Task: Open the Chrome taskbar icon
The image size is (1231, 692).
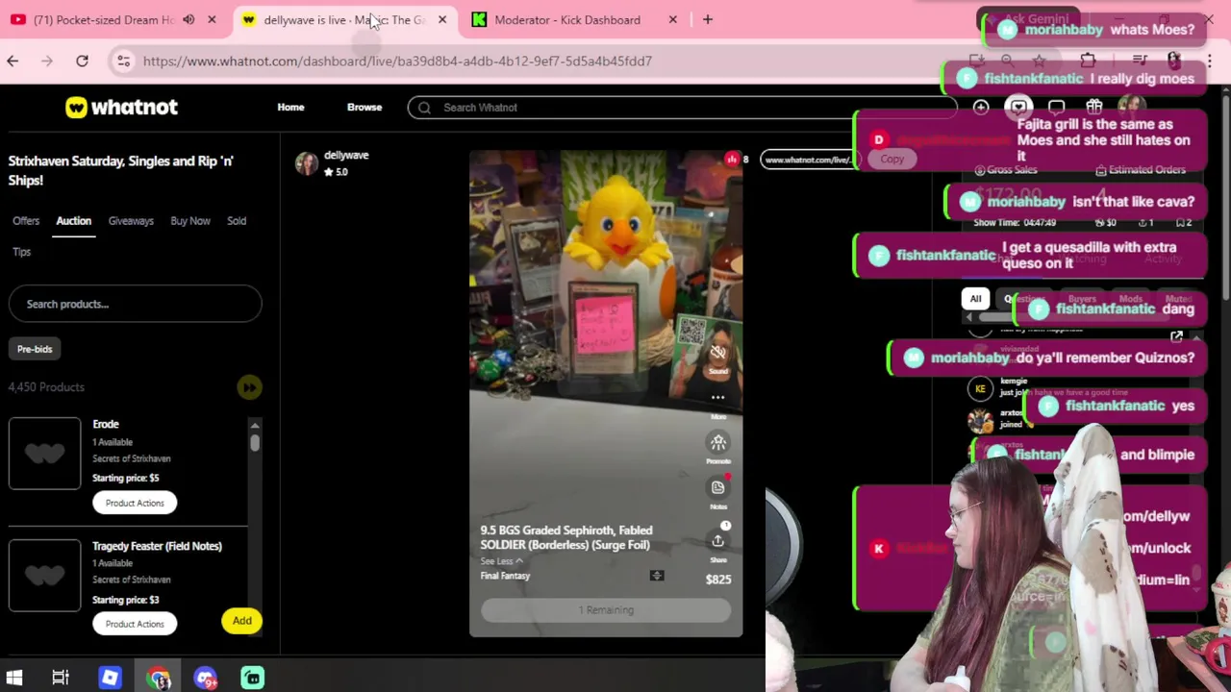Action: coord(159,678)
